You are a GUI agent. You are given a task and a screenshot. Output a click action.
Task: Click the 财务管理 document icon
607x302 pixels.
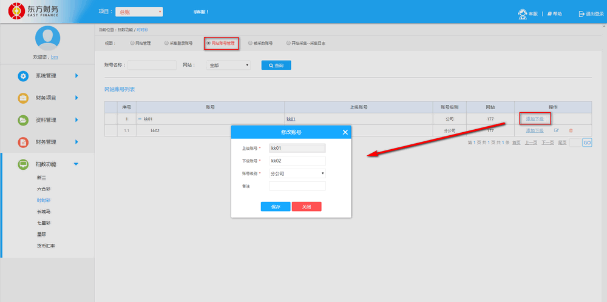[x=23, y=142]
